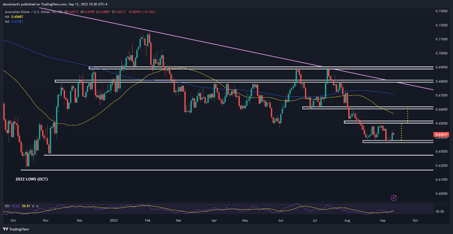Select the blue MA value 0.67081

point(17,22)
